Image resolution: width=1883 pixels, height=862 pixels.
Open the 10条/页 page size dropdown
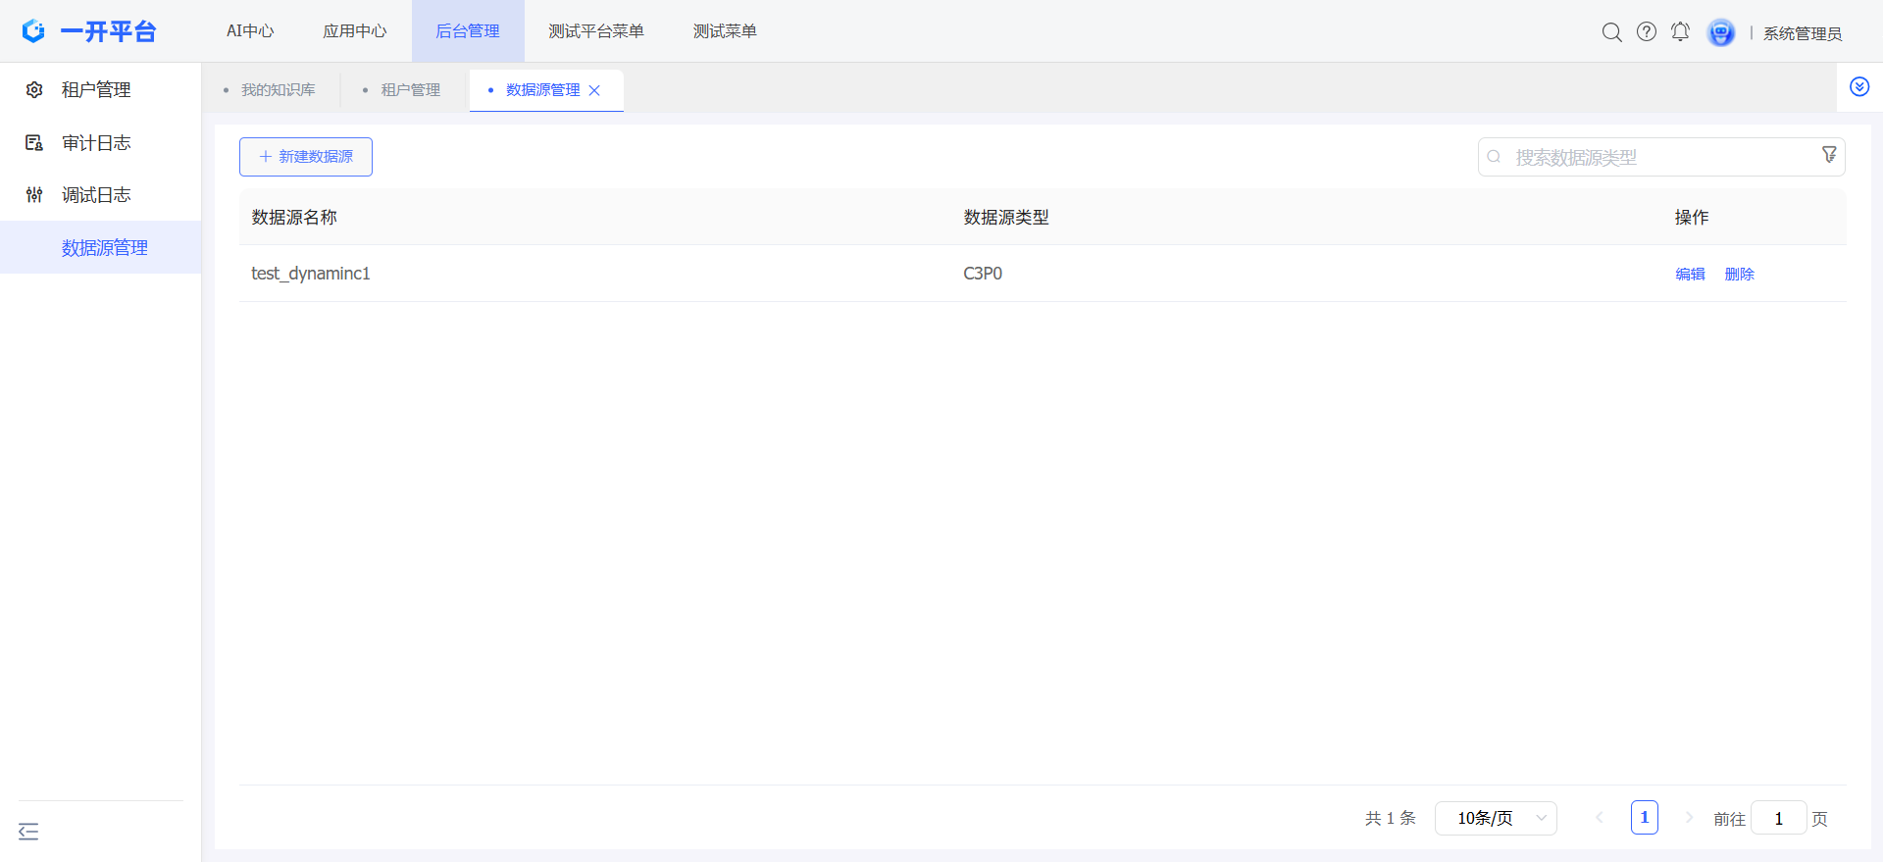click(1496, 818)
